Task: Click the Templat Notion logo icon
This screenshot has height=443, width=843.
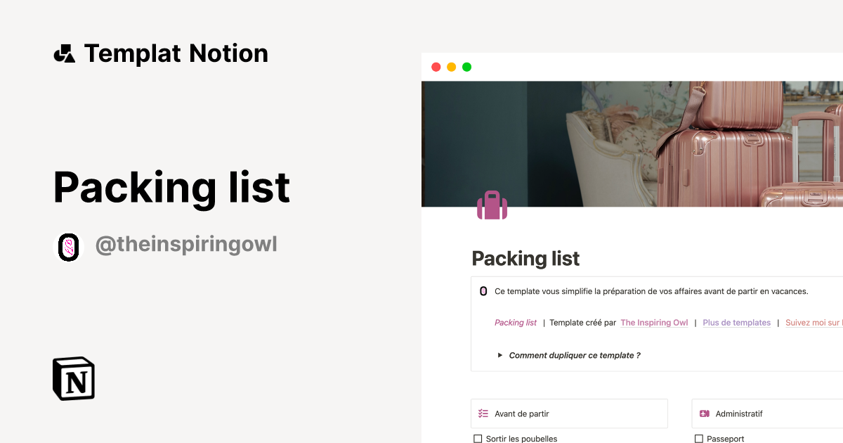Action: 65,53
